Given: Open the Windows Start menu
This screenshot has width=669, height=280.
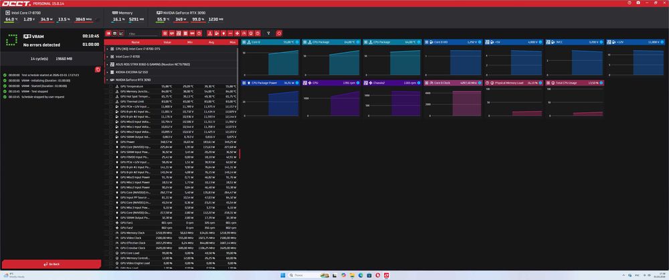Looking at the screenshot, I should click(x=282, y=275).
